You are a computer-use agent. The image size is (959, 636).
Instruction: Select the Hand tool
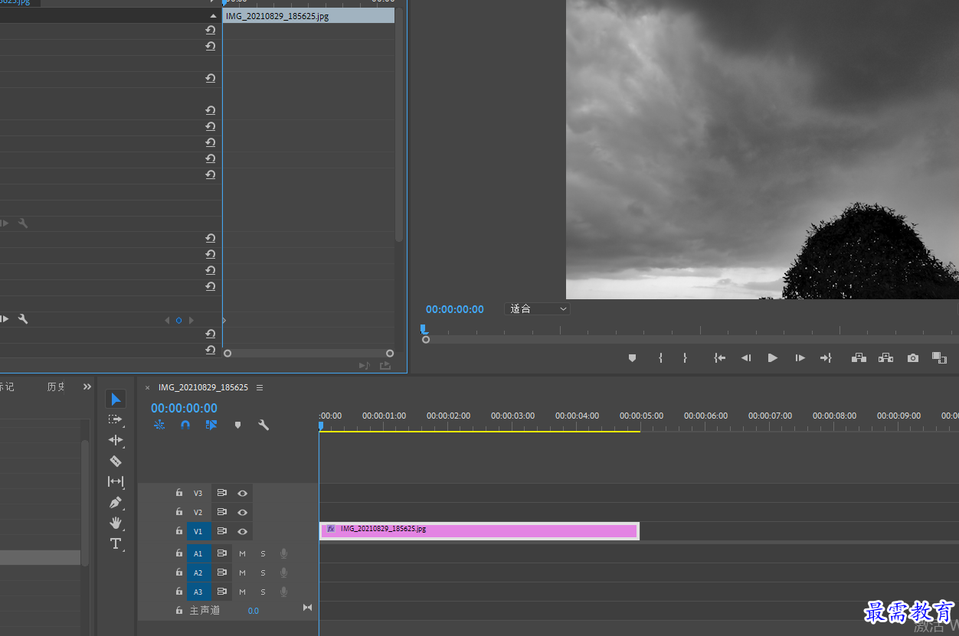pyautogui.click(x=116, y=523)
